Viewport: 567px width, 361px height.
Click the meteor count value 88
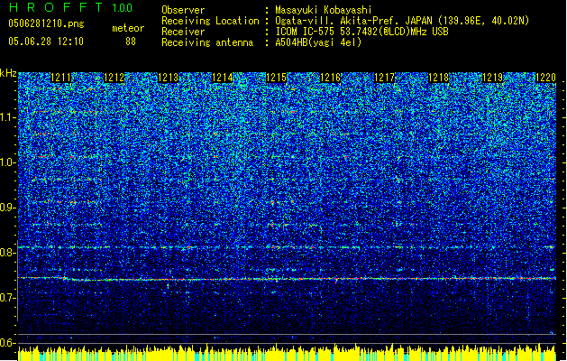[x=131, y=42]
